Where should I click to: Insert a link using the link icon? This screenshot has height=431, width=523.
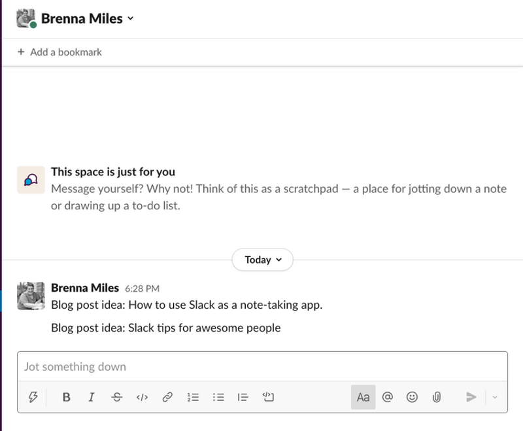tap(167, 397)
